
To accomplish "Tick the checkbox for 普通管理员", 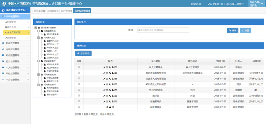I will click(x=79, y=101).
